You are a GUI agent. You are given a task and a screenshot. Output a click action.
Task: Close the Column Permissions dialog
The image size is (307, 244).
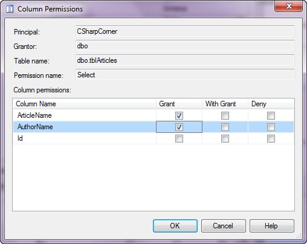pyautogui.click(x=288, y=6)
